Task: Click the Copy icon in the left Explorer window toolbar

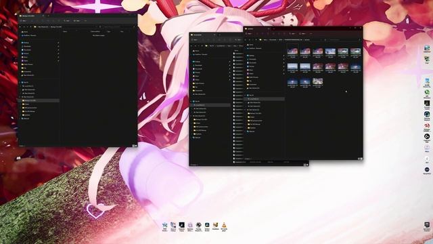Action: 37,21
